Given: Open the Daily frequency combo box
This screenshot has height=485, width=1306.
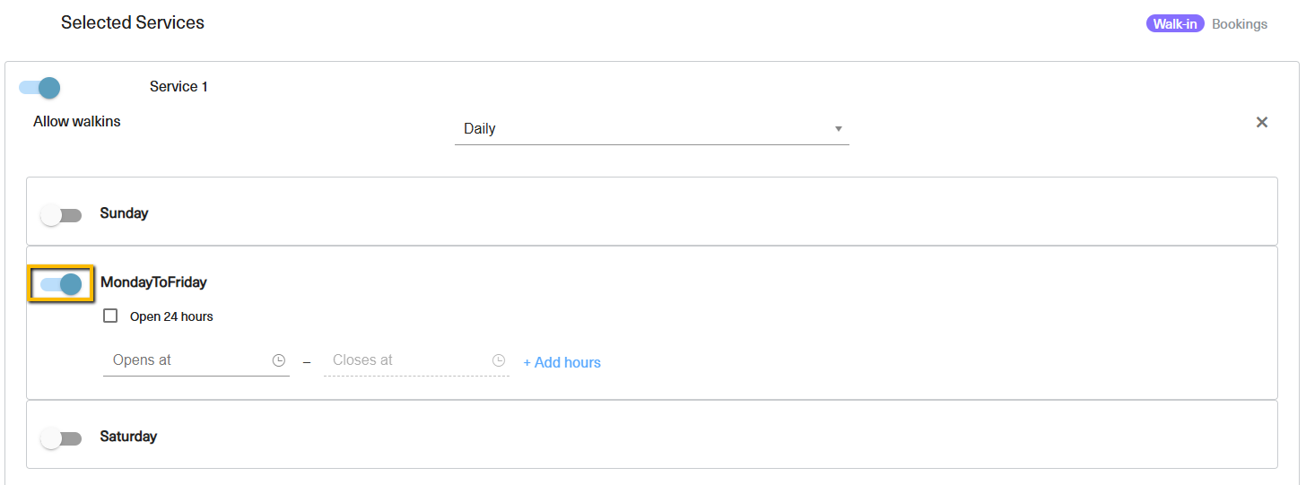Looking at the screenshot, I should click(652, 129).
